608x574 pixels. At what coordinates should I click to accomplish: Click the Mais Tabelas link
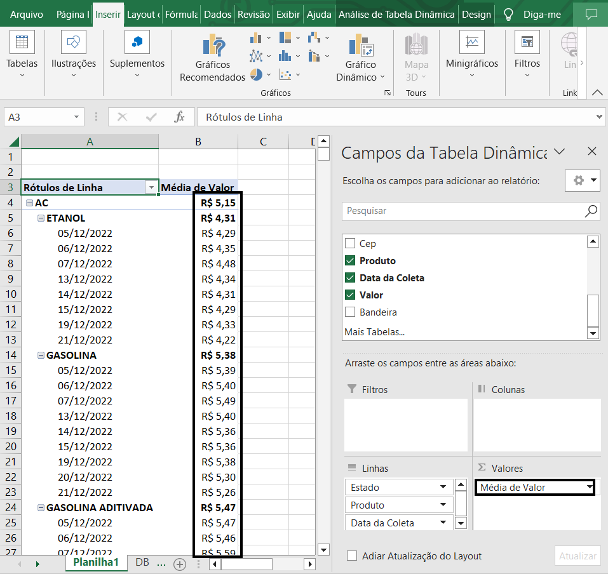click(374, 332)
